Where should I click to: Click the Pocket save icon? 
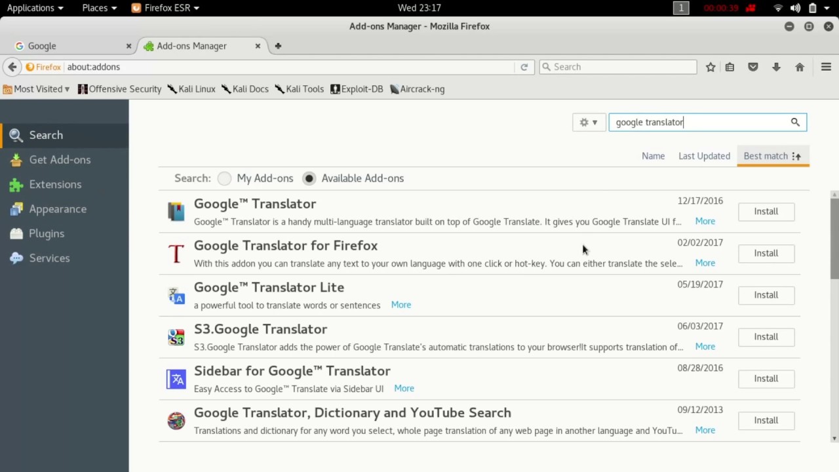click(753, 67)
